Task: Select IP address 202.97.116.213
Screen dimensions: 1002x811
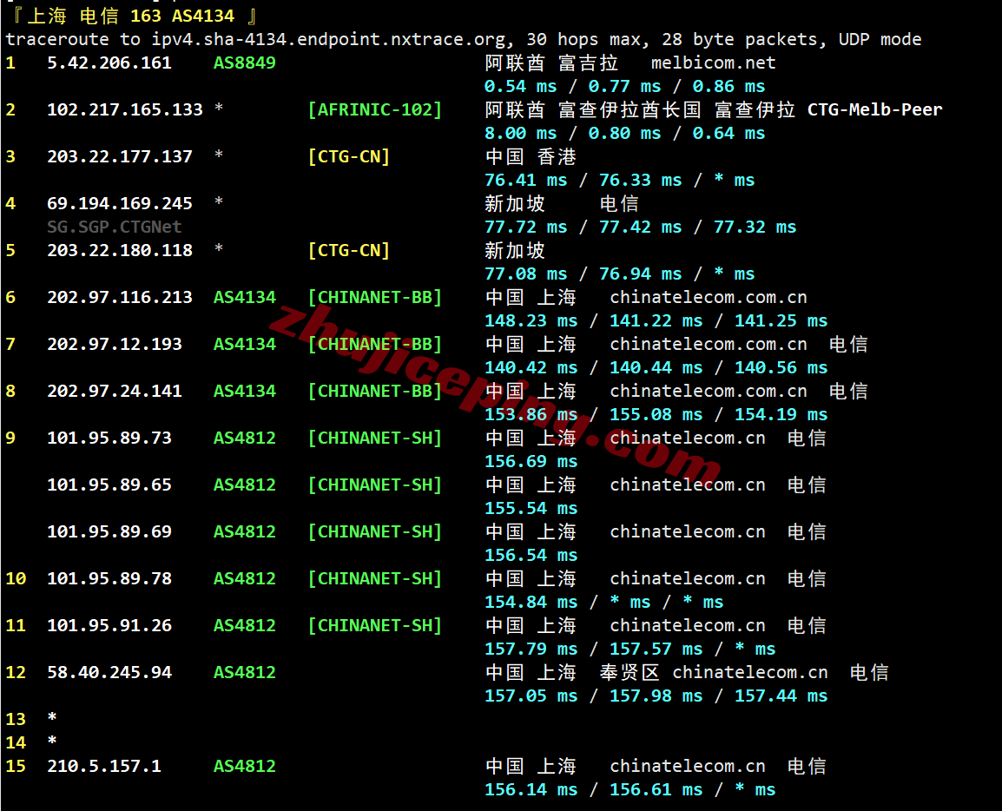Action: 120,297
